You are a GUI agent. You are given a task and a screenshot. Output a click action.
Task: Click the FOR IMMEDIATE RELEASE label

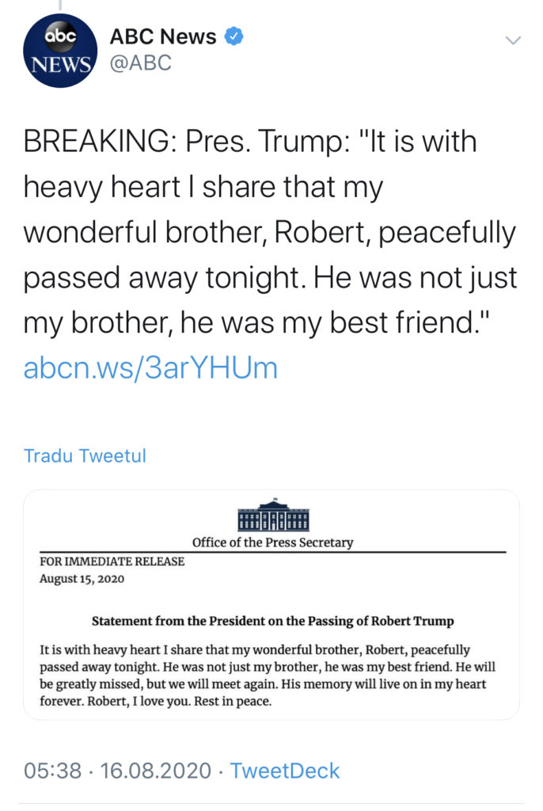click(112, 562)
